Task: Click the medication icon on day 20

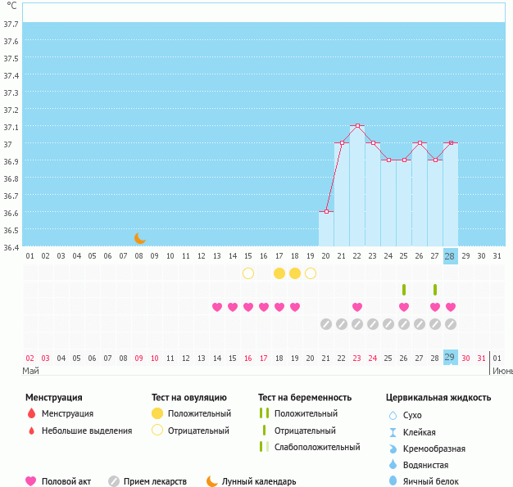Action: pyautogui.click(x=326, y=324)
